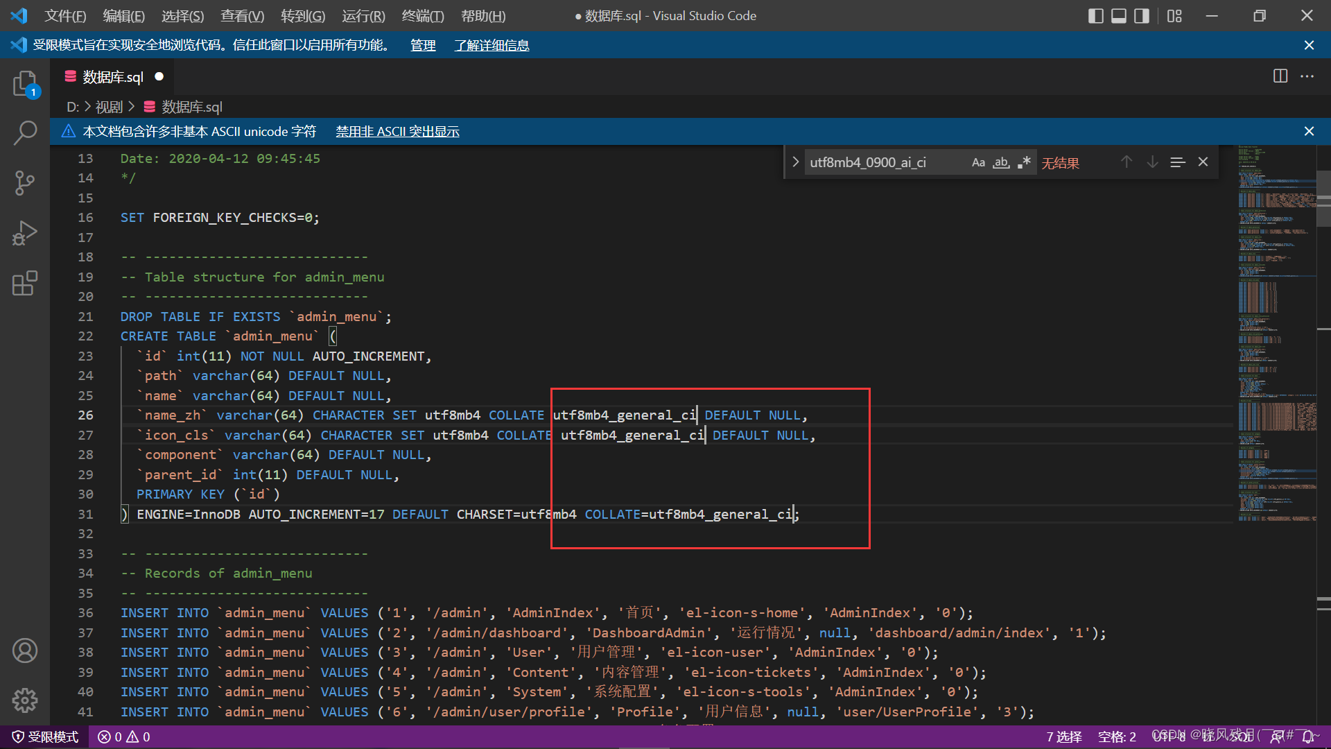Open the Run and Debug view
The height and width of the screenshot is (749, 1331).
25,233
